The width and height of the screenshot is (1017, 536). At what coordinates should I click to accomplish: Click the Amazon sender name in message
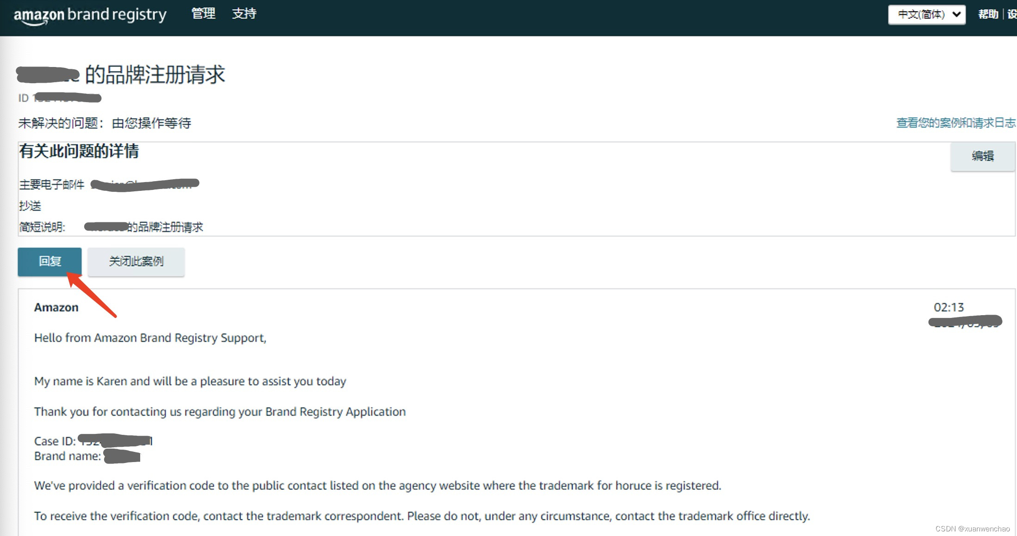pos(56,307)
